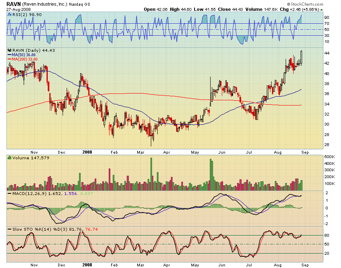Viewport: 341px width, 268px height.
Task: Click the red '76.74' stochastic %D value
Action: [91, 229]
